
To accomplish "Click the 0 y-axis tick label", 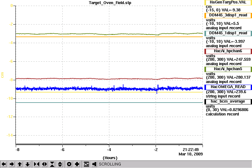I will click(x=12, y=6).
